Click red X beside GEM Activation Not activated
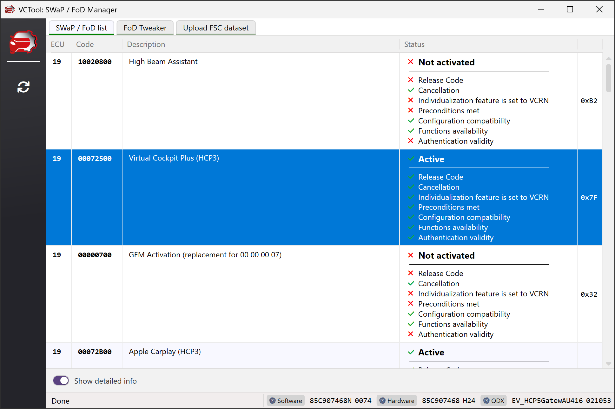The image size is (615, 409). point(411,255)
